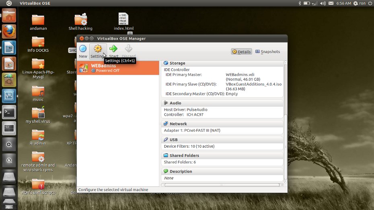Open LibreOffice Writer from the launcher
The width and height of the screenshot is (374, 210).
pyautogui.click(x=9, y=47)
